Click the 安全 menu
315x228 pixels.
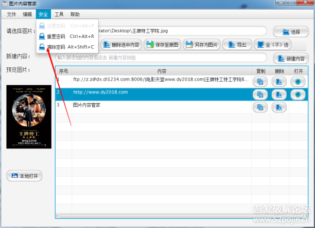click(x=43, y=14)
